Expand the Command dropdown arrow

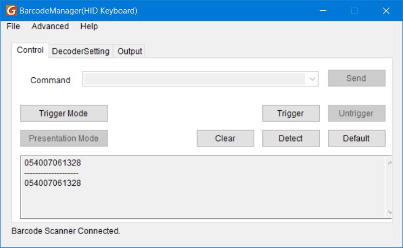click(312, 79)
